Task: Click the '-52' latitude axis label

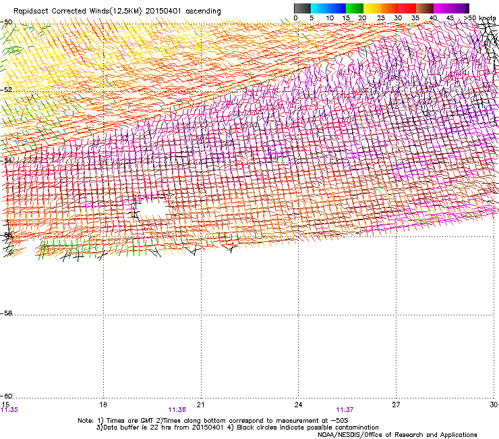Action: point(6,90)
